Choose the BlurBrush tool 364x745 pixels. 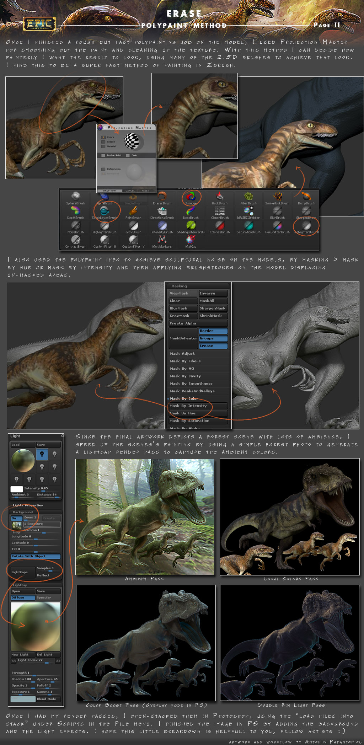click(x=277, y=213)
